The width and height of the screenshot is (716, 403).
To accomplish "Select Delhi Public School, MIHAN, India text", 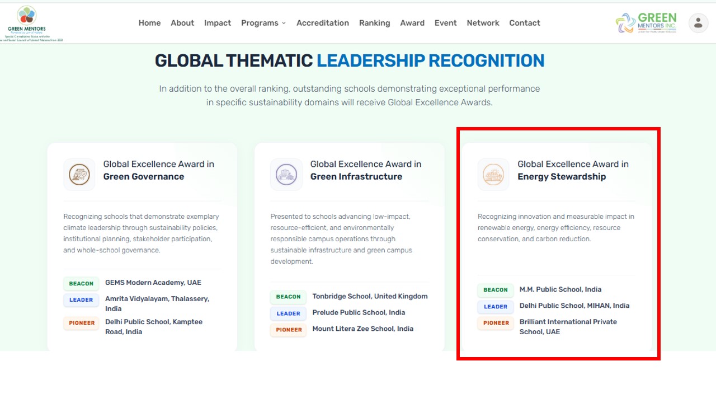I will pyautogui.click(x=574, y=306).
